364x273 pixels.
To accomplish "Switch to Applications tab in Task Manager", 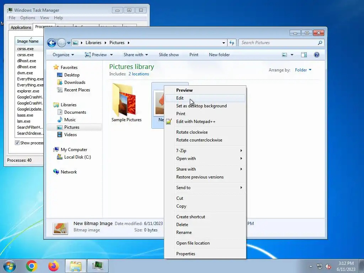I will pos(21,27).
